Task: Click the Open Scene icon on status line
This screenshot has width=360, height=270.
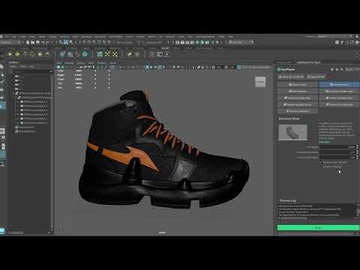Action: [x=33, y=43]
